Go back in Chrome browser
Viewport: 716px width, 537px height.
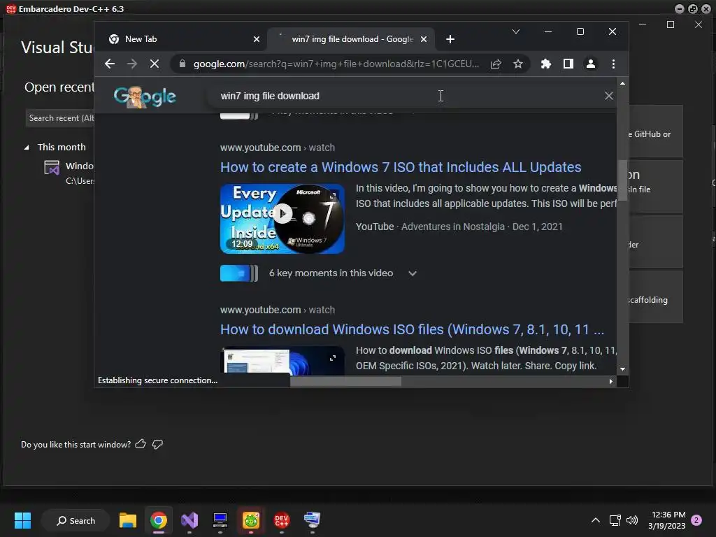(110, 64)
